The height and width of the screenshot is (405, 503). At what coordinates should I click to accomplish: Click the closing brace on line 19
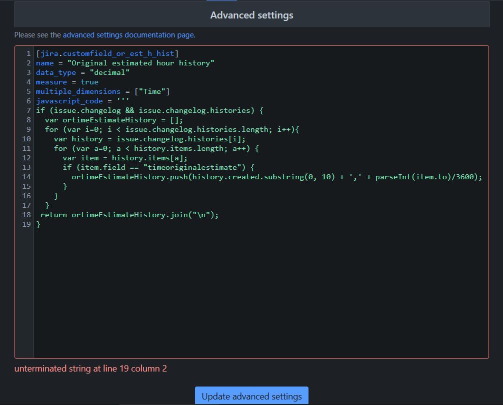[x=38, y=224]
